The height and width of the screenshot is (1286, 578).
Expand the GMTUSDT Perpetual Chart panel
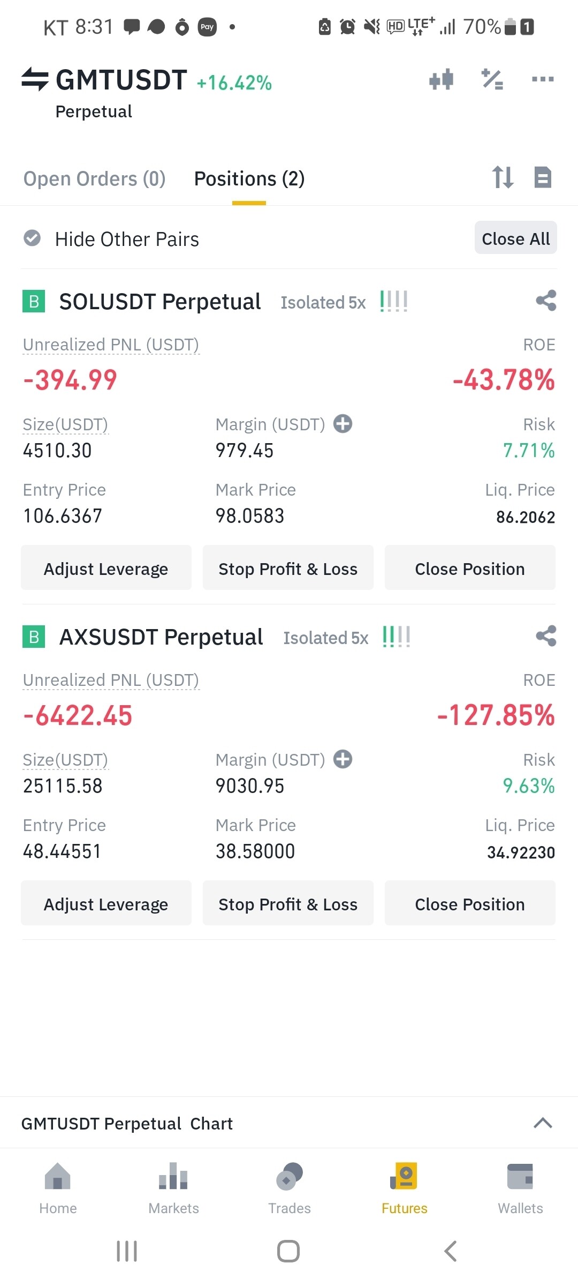click(543, 1123)
